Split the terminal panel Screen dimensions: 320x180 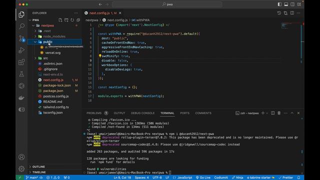(272, 113)
